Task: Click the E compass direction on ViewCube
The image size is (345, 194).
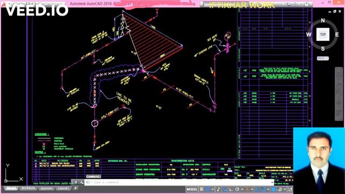Action: (337, 34)
